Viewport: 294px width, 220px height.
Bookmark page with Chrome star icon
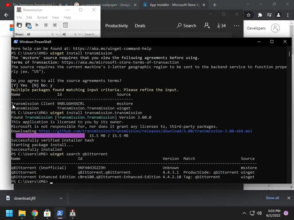tap(249, 15)
